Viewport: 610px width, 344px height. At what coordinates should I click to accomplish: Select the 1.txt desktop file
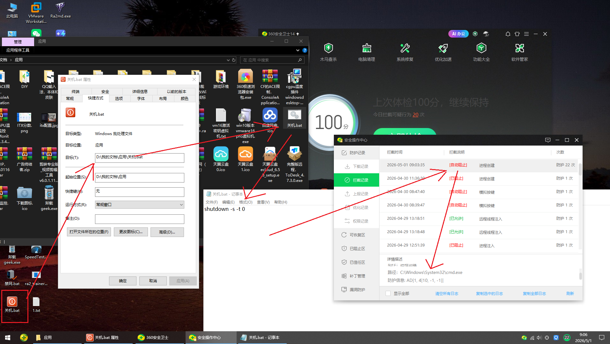[x=36, y=305]
